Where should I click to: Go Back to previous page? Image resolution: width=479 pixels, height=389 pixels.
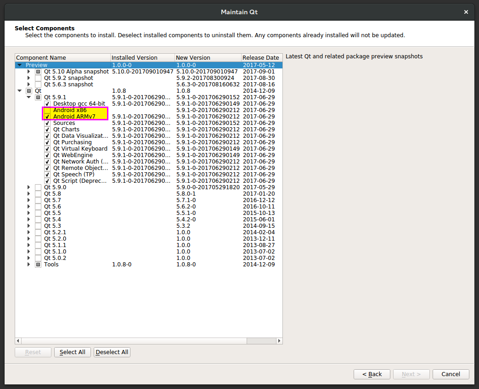pyautogui.click(x=372, y=374)
